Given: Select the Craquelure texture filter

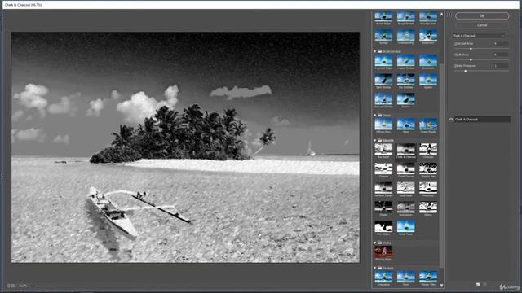Looking at the screenshot, I should tap(383, 277).
